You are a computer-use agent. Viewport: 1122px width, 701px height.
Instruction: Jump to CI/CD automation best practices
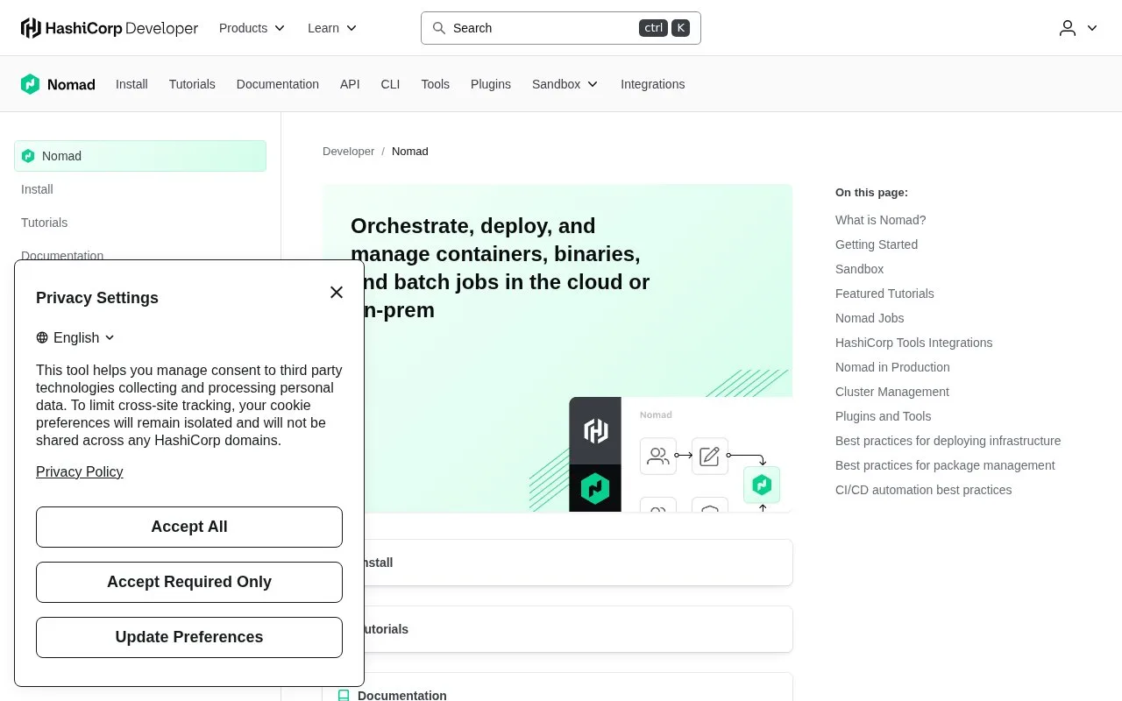click(924, 490)
